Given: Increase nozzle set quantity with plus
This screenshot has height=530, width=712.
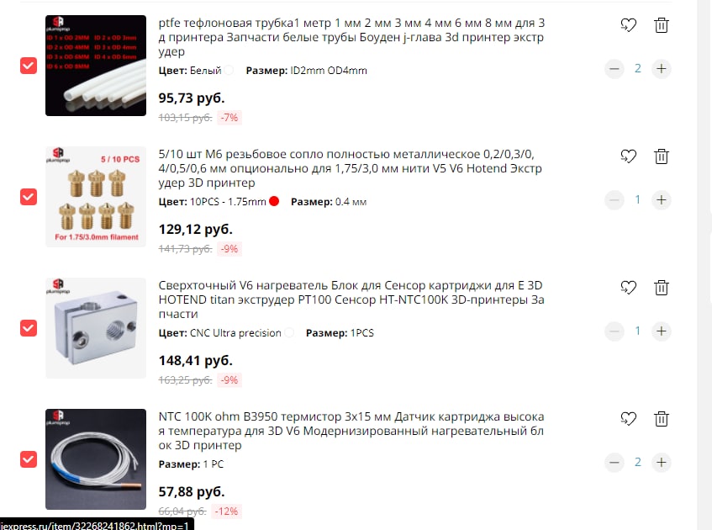Looking at the screenshot, I should (661, 199).
